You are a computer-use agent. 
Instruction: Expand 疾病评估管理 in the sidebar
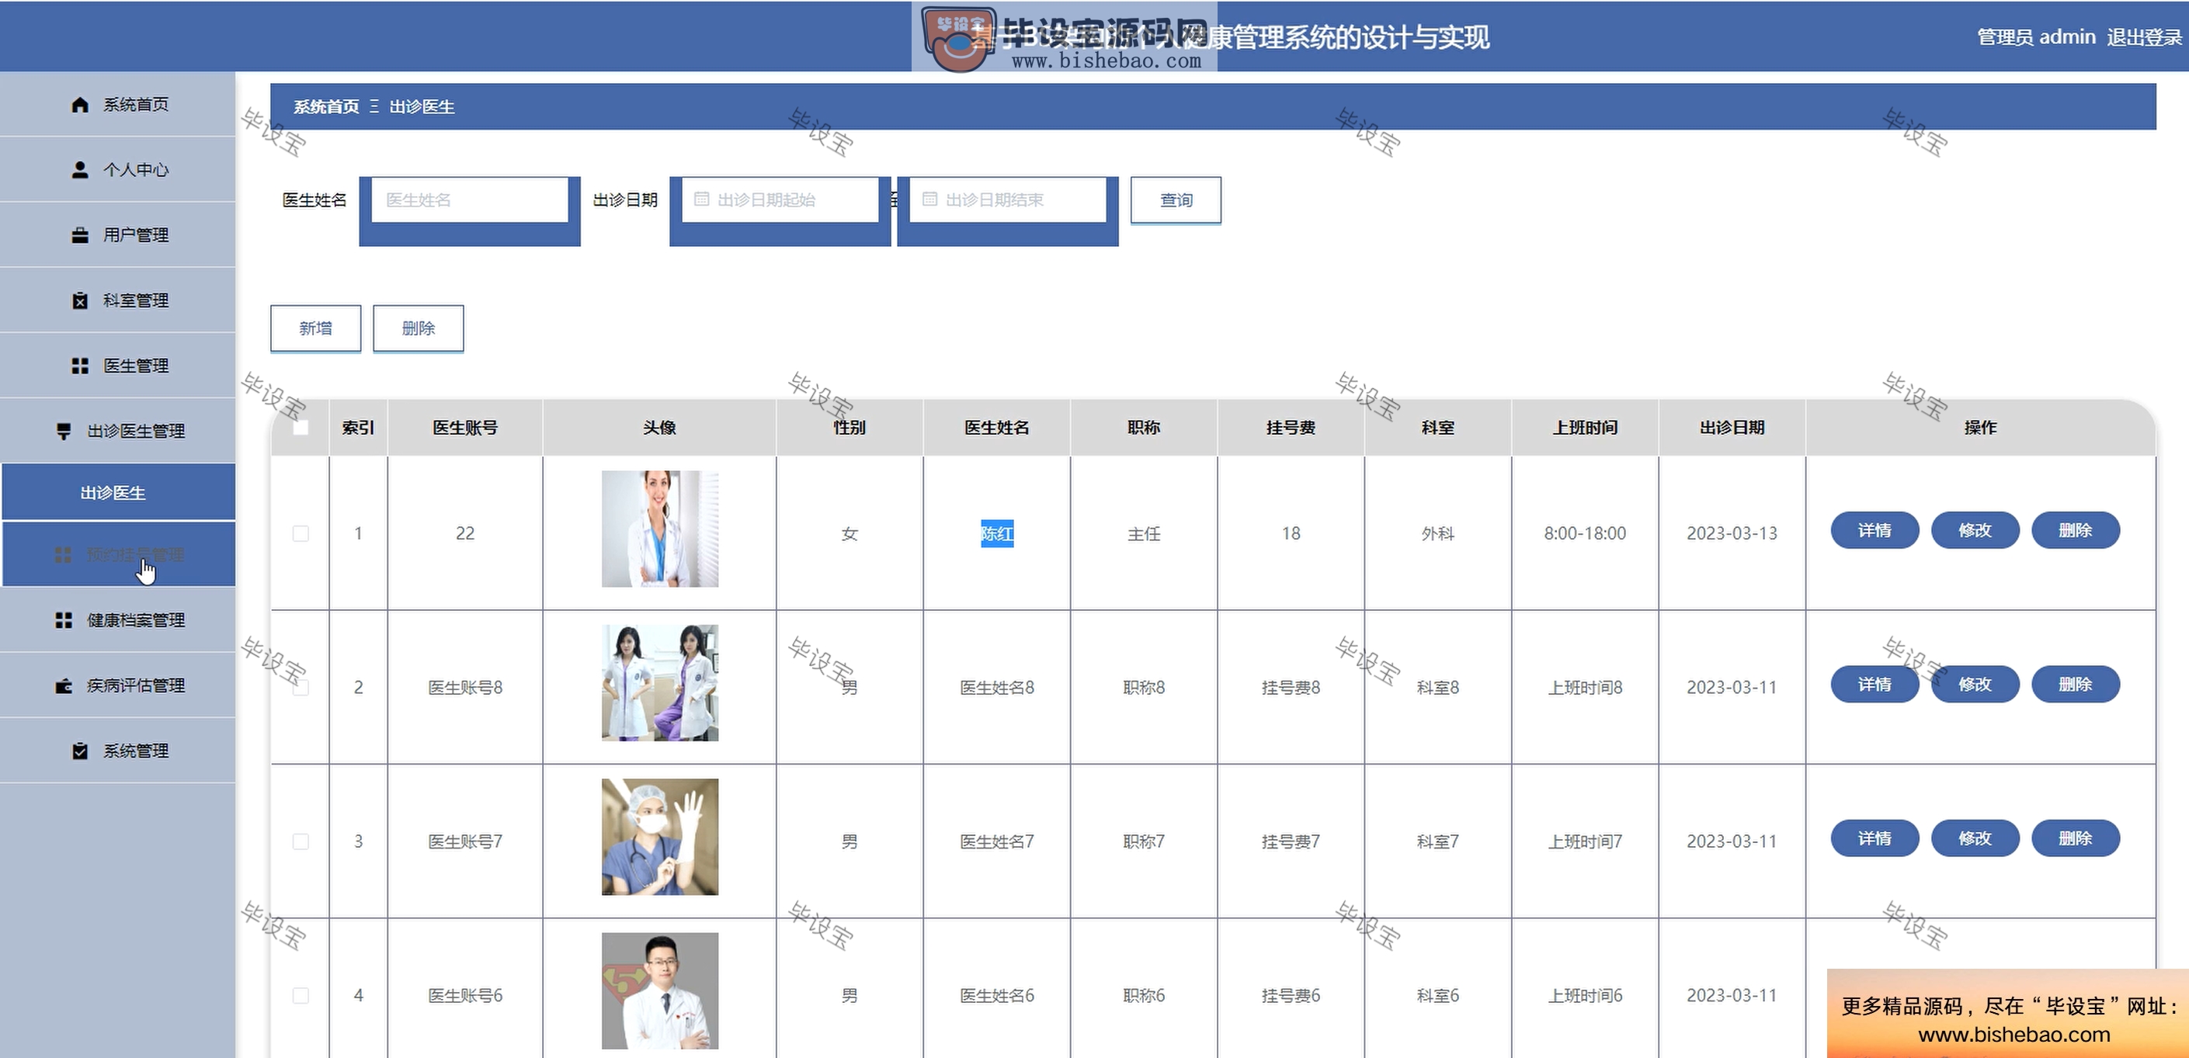coord(118,686)
